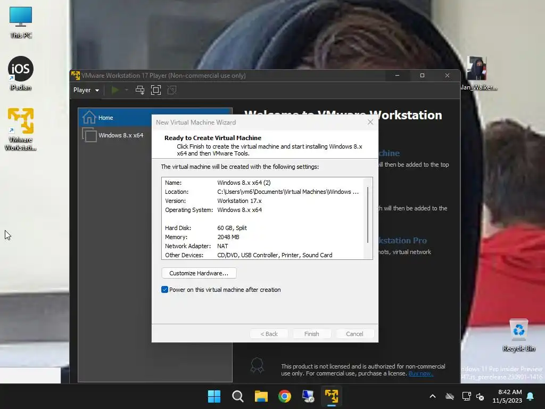
Task: Select Version Workstation 17.x value
Action: click(x=239, y=201)
